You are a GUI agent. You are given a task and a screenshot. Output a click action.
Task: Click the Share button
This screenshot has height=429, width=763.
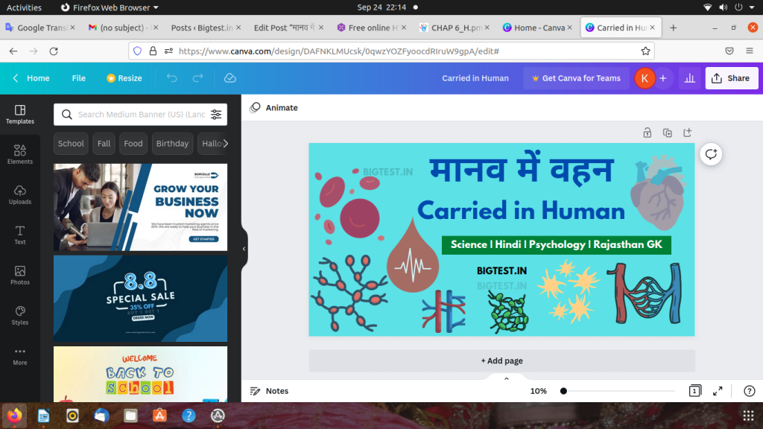coord(732,78)
